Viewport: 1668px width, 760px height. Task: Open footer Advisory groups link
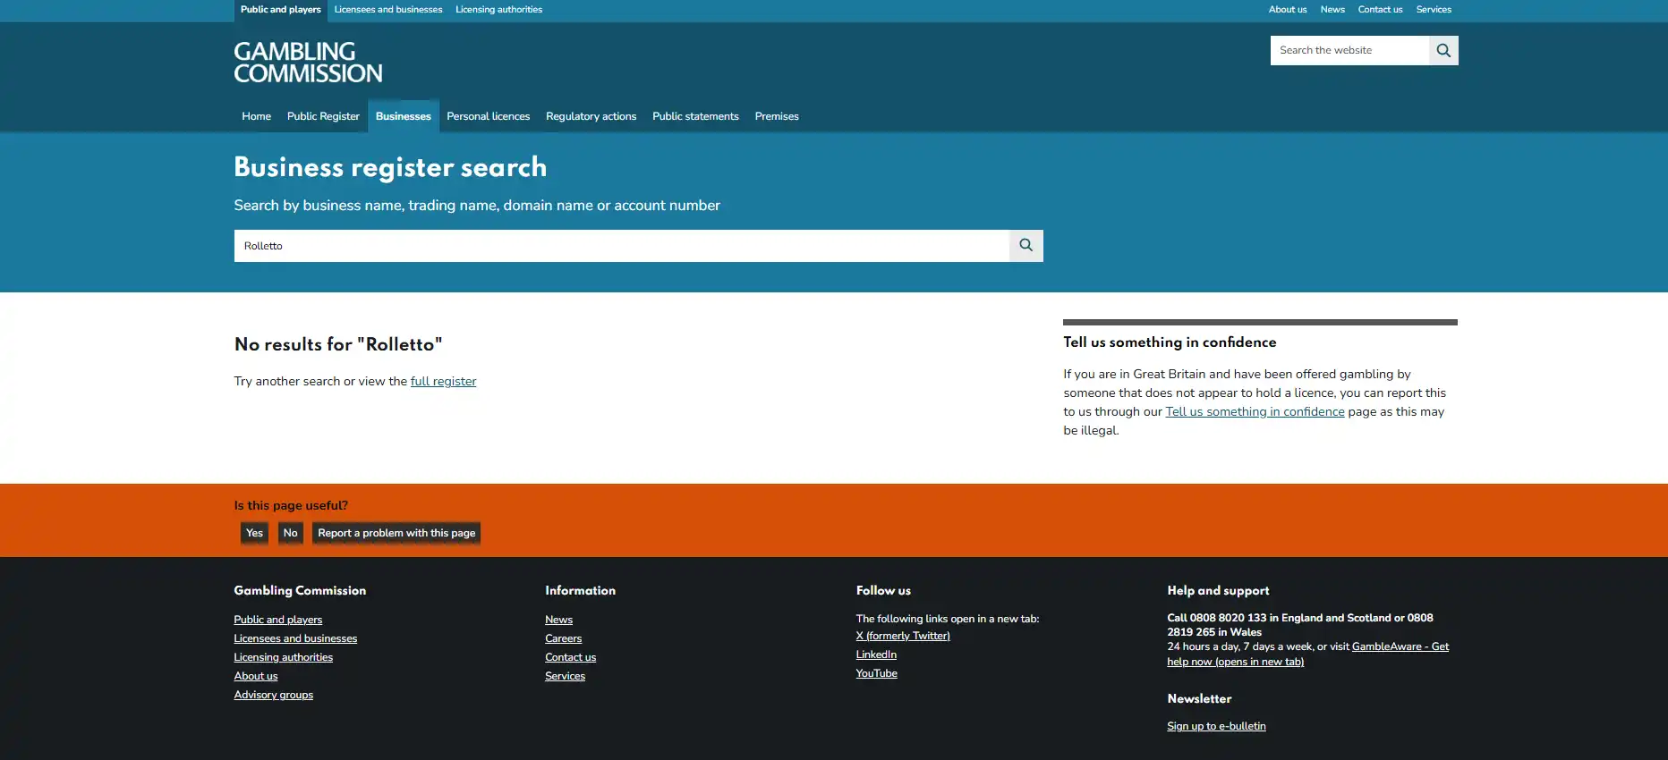click(274, 695)
